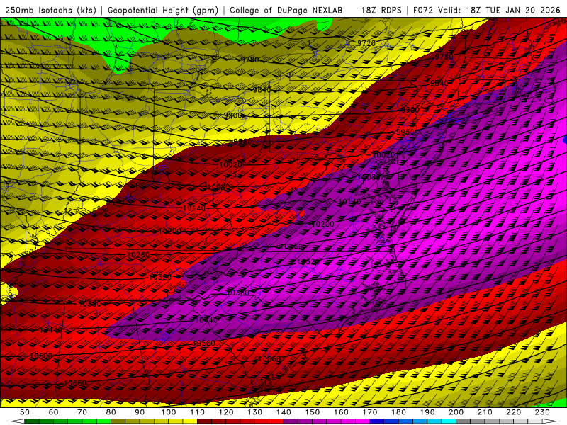Select the cyan swatch in the color scale

(449, 421)
